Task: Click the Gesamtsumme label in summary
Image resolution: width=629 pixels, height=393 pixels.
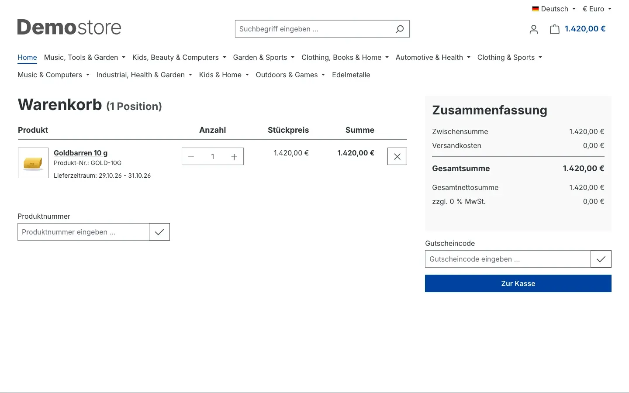Action: tap(461, 169)
